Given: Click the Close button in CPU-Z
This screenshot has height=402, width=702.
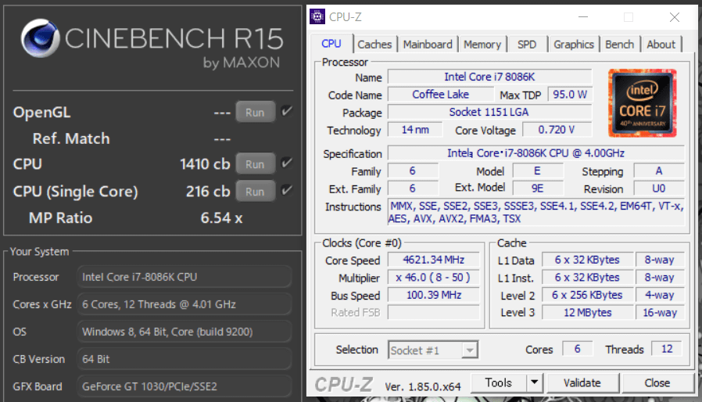Looking at the screenshot, I should pyautogui.click(x=657, y=382).
